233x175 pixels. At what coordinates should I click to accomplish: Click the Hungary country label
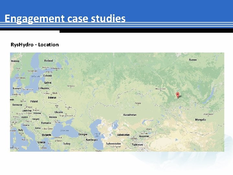(x=36, y=119)
